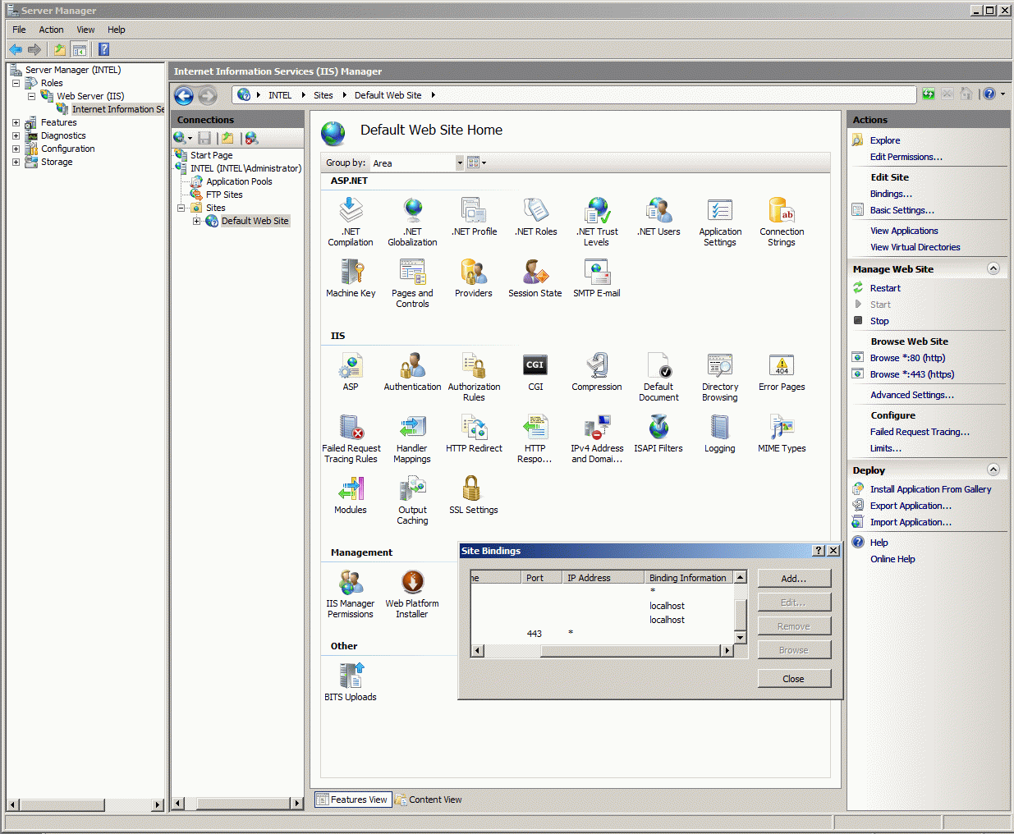This screenshot has width=1014, height=834.
Task: Click Advanced Settings link
Action: (x=912, y=395)
